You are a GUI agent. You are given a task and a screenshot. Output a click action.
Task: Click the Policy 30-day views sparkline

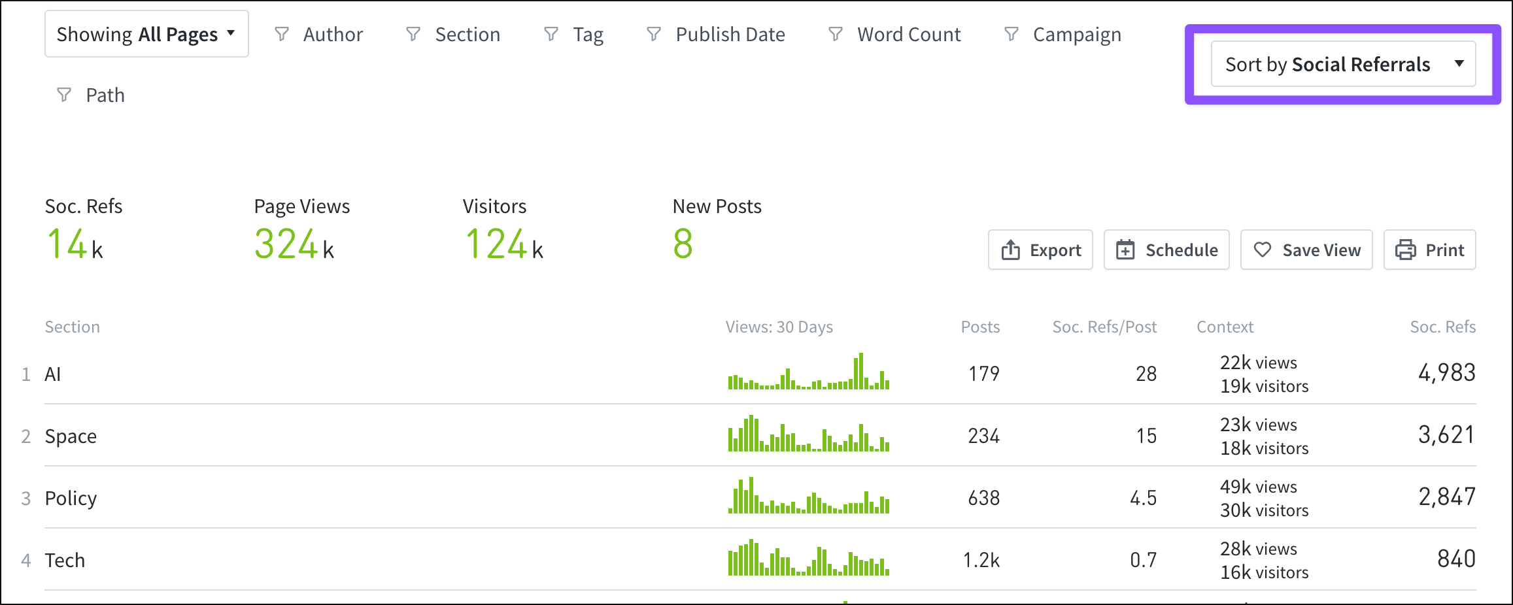coord(809,495)
